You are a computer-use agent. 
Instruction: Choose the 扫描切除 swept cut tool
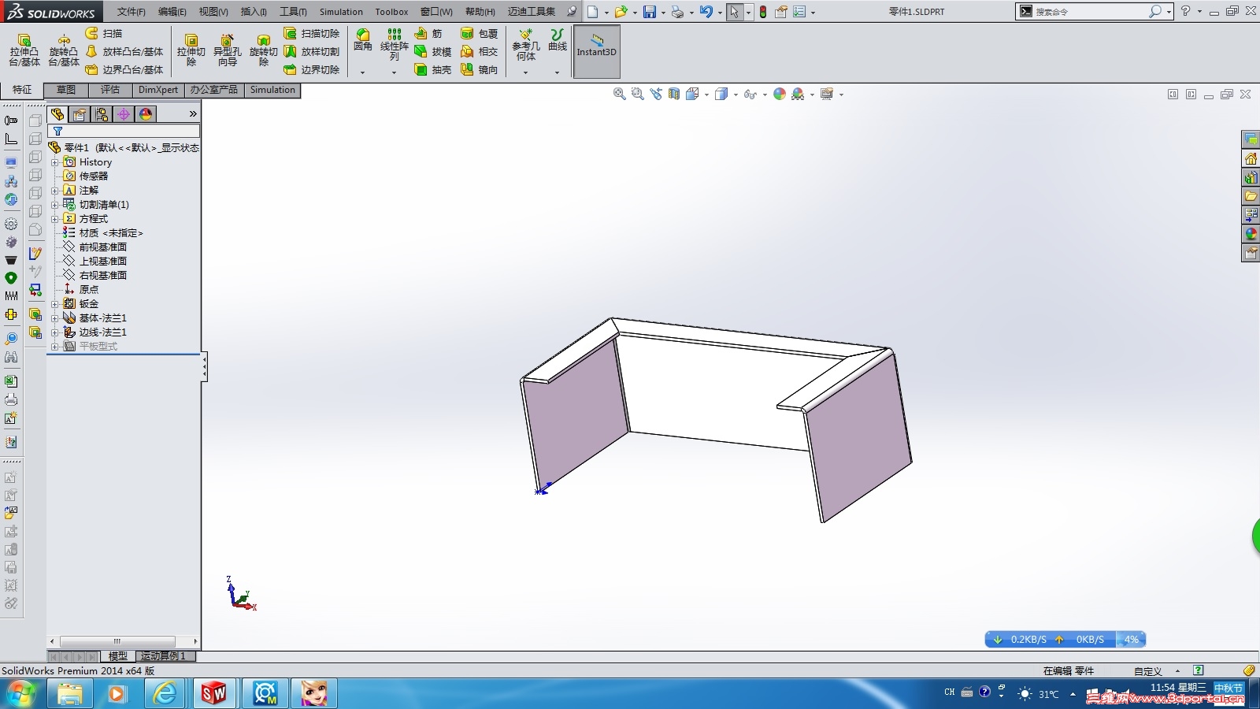pyautogui.click(x=312, y=33)
